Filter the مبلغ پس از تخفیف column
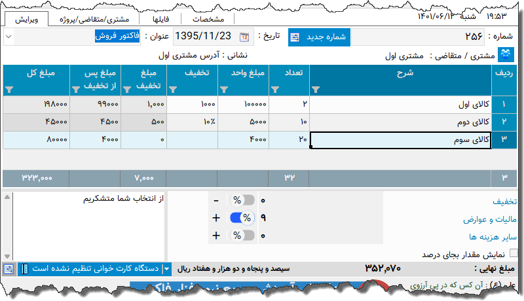Image resolution: width=524 pixels, height=301 pixels. [75, 90]
